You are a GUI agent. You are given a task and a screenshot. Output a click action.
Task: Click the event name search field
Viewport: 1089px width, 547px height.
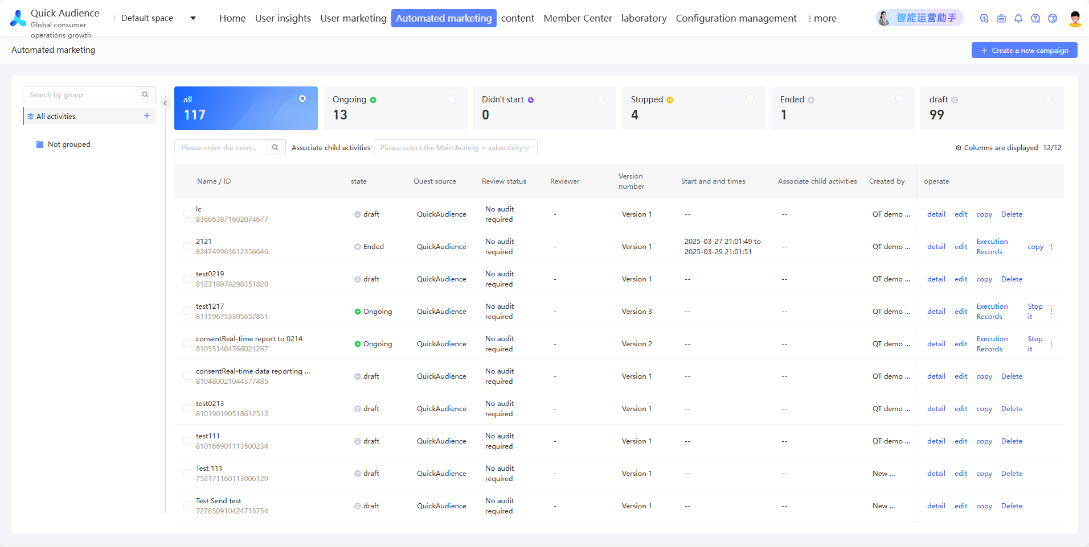[x=220, y=148]
